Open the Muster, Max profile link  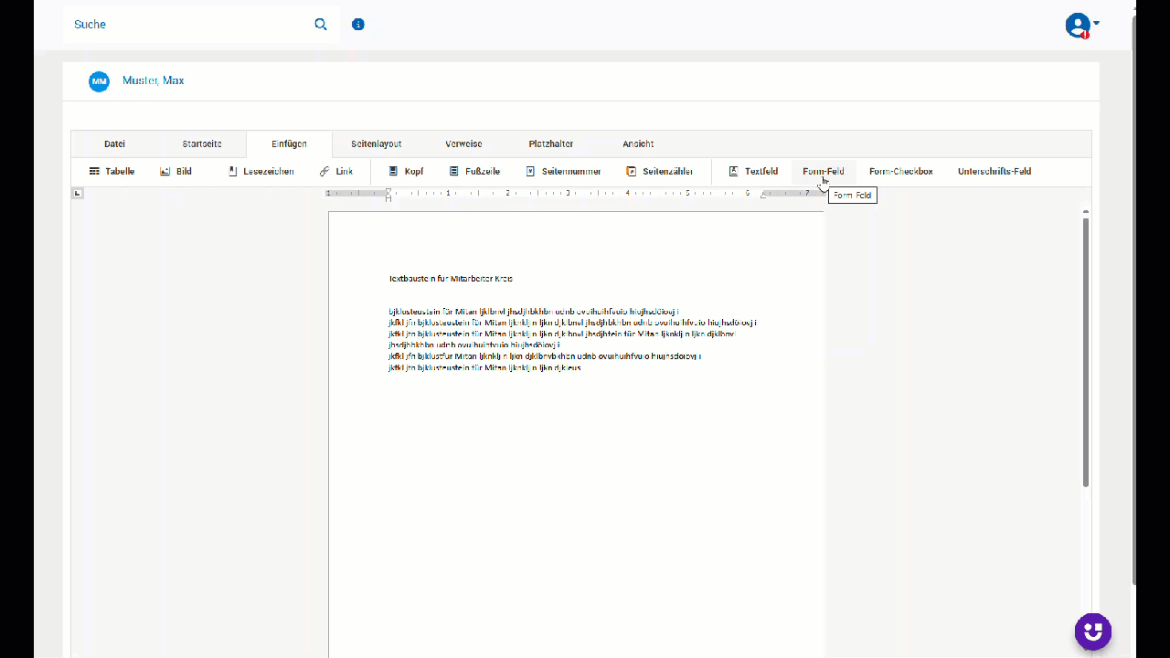coord(154,80)
